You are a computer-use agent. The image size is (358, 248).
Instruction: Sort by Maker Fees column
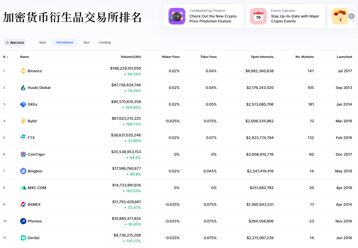[x=171, y=57]
